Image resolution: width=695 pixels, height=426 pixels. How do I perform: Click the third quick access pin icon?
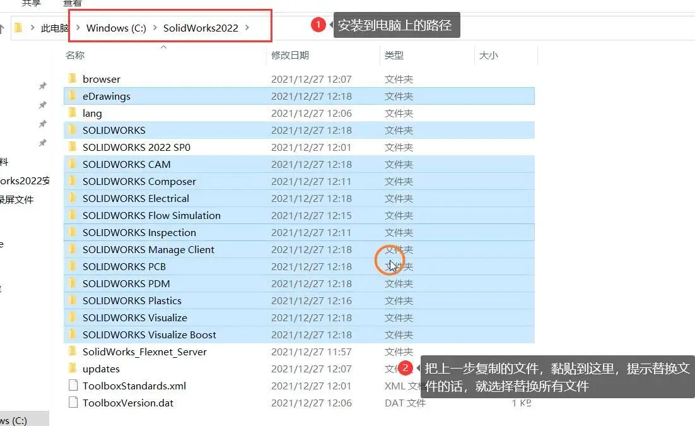[42, 124]
